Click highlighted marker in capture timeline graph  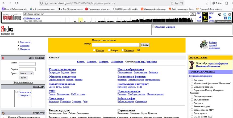pos(81,20)
